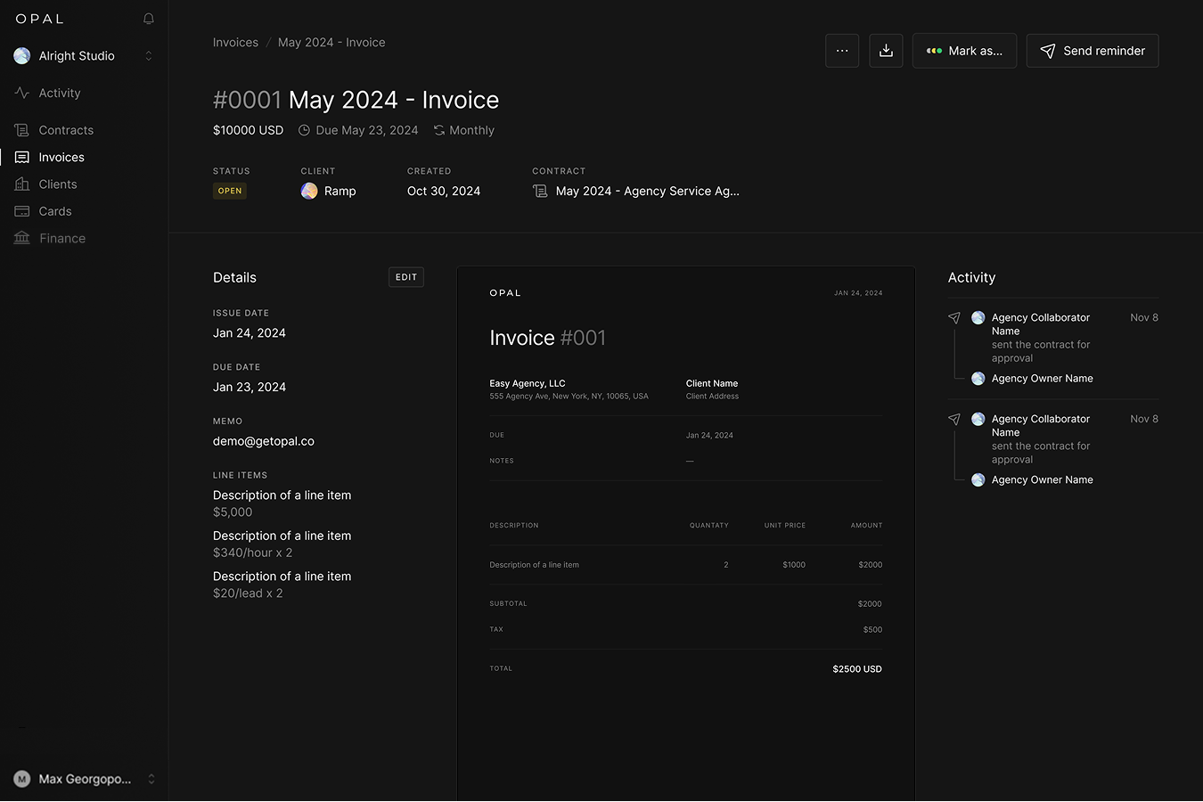Open the Mark as... status dropdown
This screenshot has height=802, width=1203.
click(964, 51)
